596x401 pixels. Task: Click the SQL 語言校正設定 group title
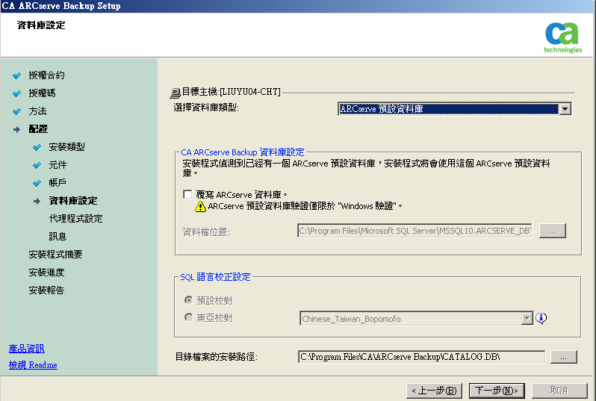(215, 277)
